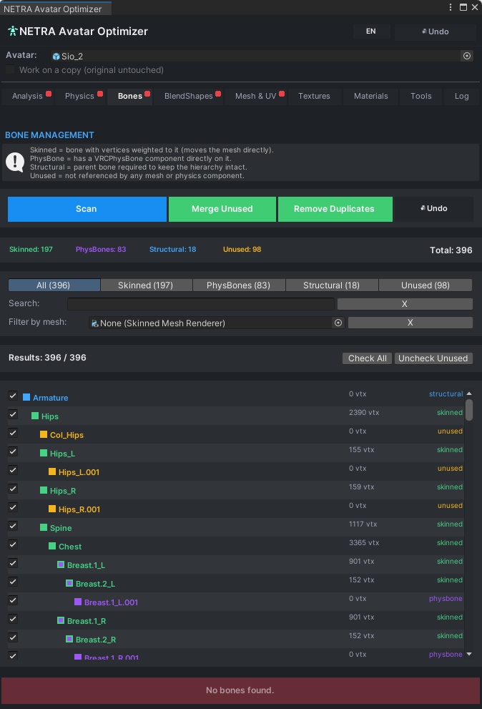The height and width of the screenshot is (709, 482).
Task: Open the EN language selector
Action: click(371, 31)
